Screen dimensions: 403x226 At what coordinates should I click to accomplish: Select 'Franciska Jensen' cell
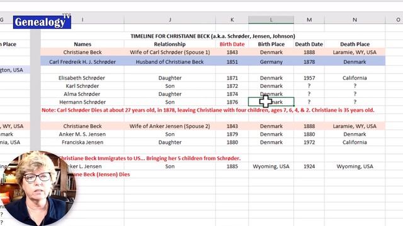82,143
